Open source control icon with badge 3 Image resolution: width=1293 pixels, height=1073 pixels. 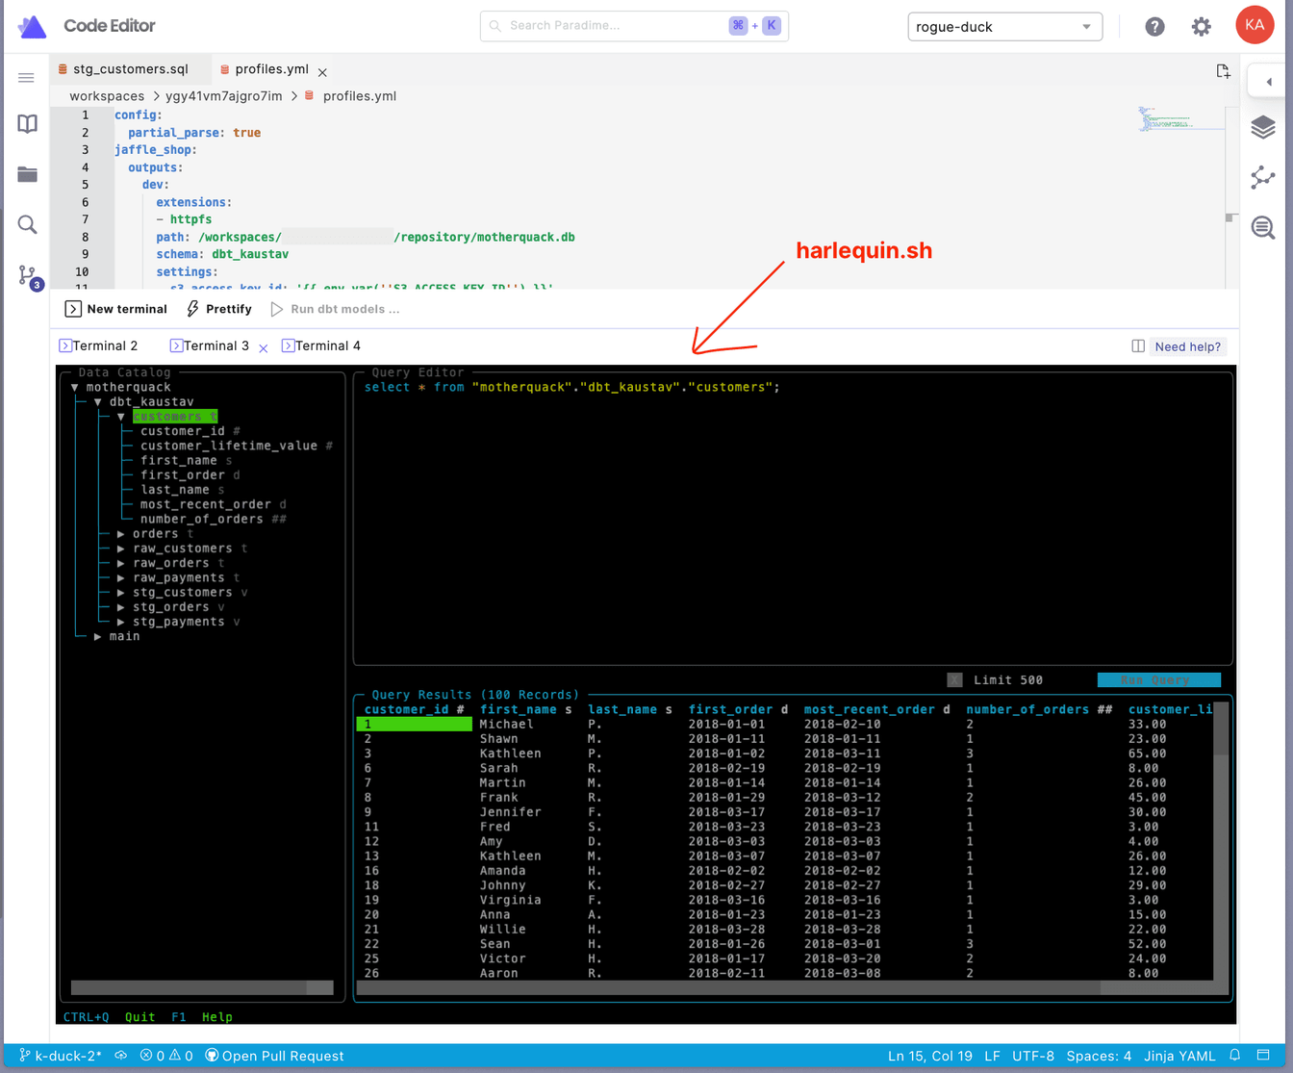point(29,276)
